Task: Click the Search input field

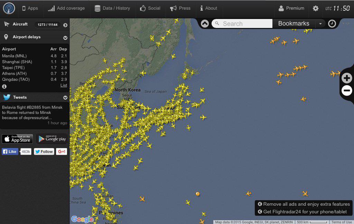Action: pos(242,24)
